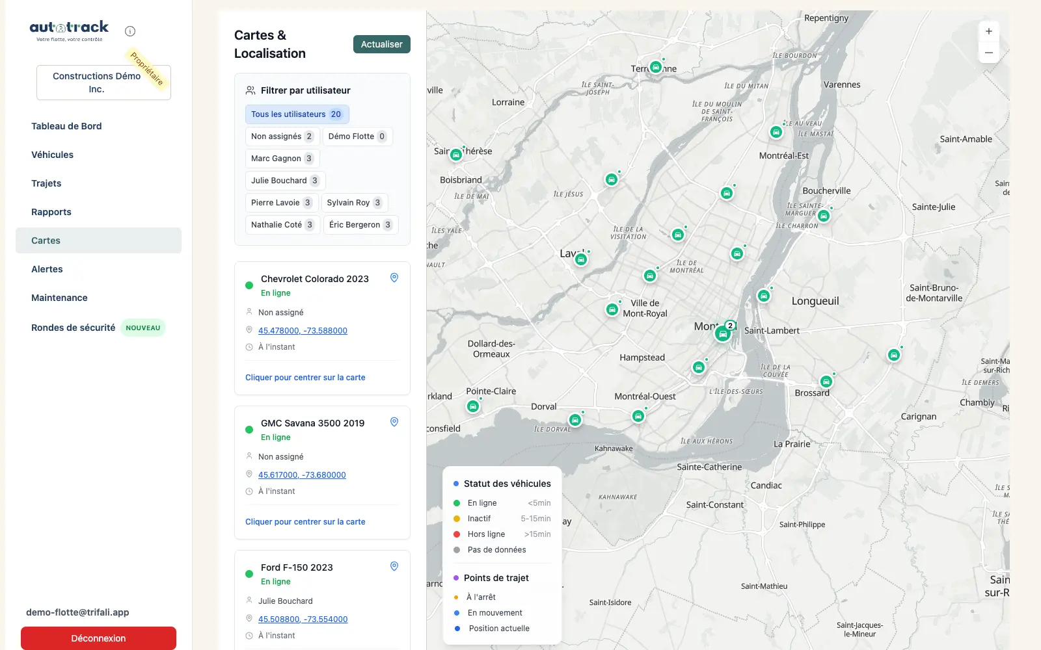Open coordinates 45.478000, -73.588000 link
Screen dimensions: 1041x650
[x=303, y=330]
